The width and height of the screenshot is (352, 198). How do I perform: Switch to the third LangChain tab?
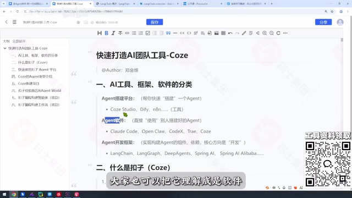click(x=116, y=4)
